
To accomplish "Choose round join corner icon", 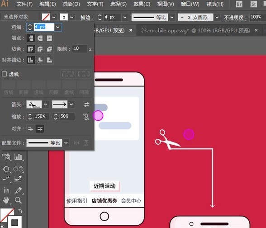I will point(40,49).
